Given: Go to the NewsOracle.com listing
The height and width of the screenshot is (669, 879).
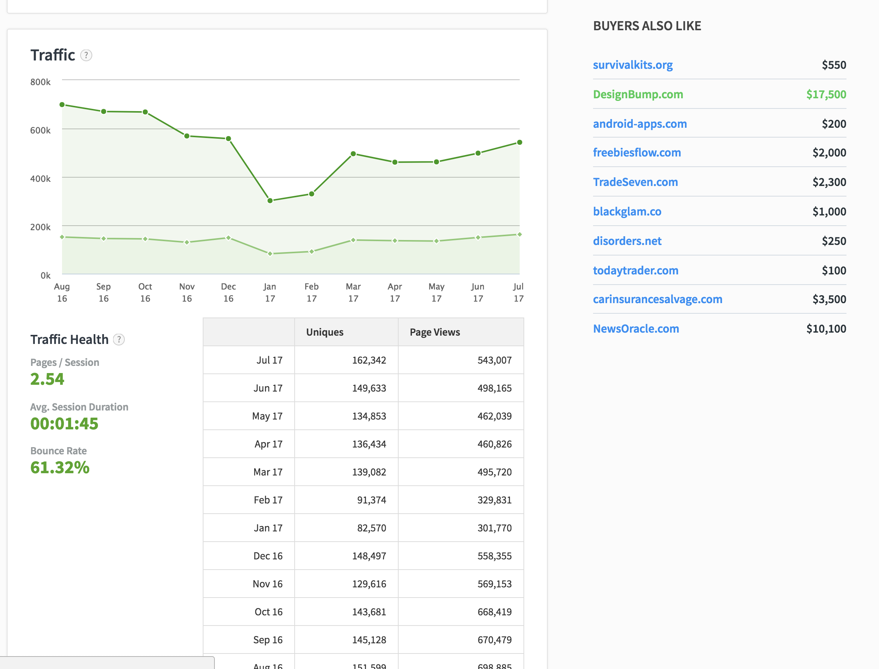Looking at the screenshot, I should click(635, 328).
